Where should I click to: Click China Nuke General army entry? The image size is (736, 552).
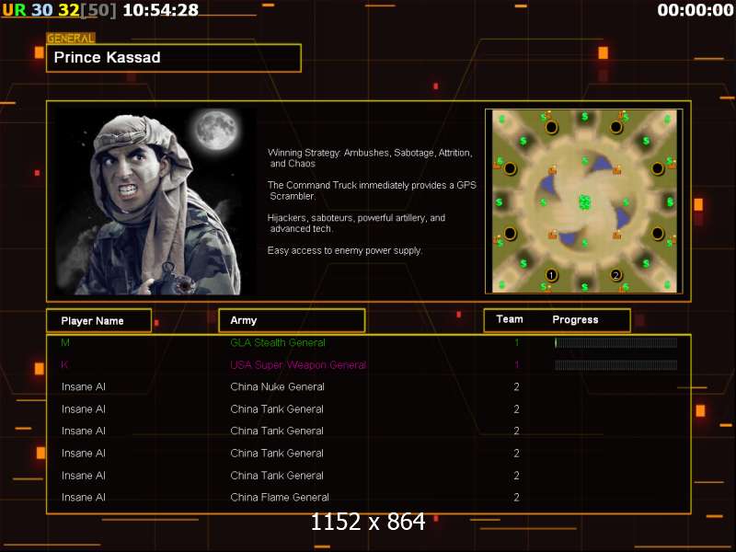[x=277, y=386]
